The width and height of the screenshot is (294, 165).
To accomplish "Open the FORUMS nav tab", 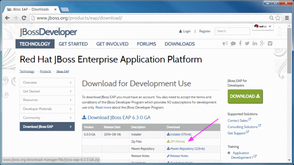I will pos(146,44).
